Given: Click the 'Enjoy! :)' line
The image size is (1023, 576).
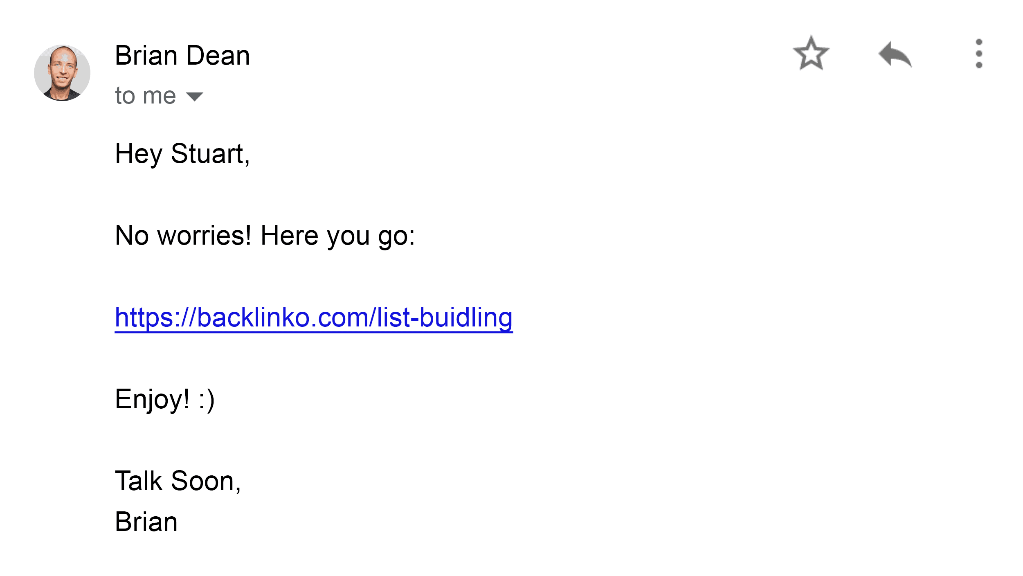Looking at the screenshot, I should point(165,400).
